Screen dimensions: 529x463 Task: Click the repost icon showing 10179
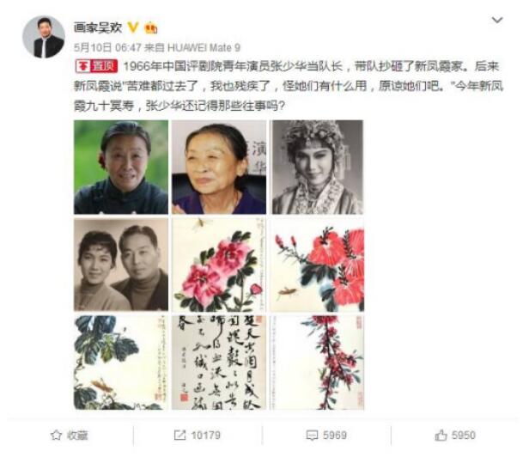click(x=179, y=435)
